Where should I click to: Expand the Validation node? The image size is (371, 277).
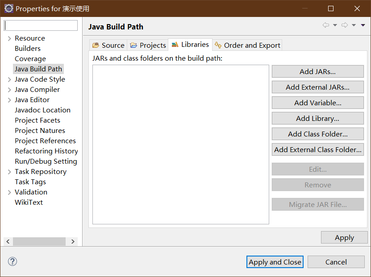(x=9, y=192)
